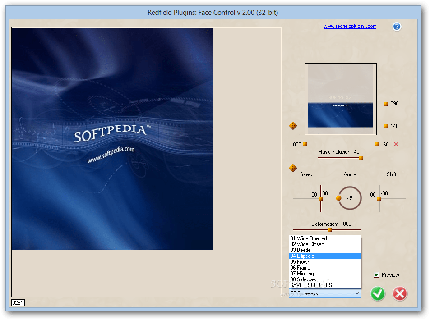Image resolution: width=430 pixels, height=320 pixels.
Task: Open www.redfieldplugins.com link
Action: click(350, 26)
